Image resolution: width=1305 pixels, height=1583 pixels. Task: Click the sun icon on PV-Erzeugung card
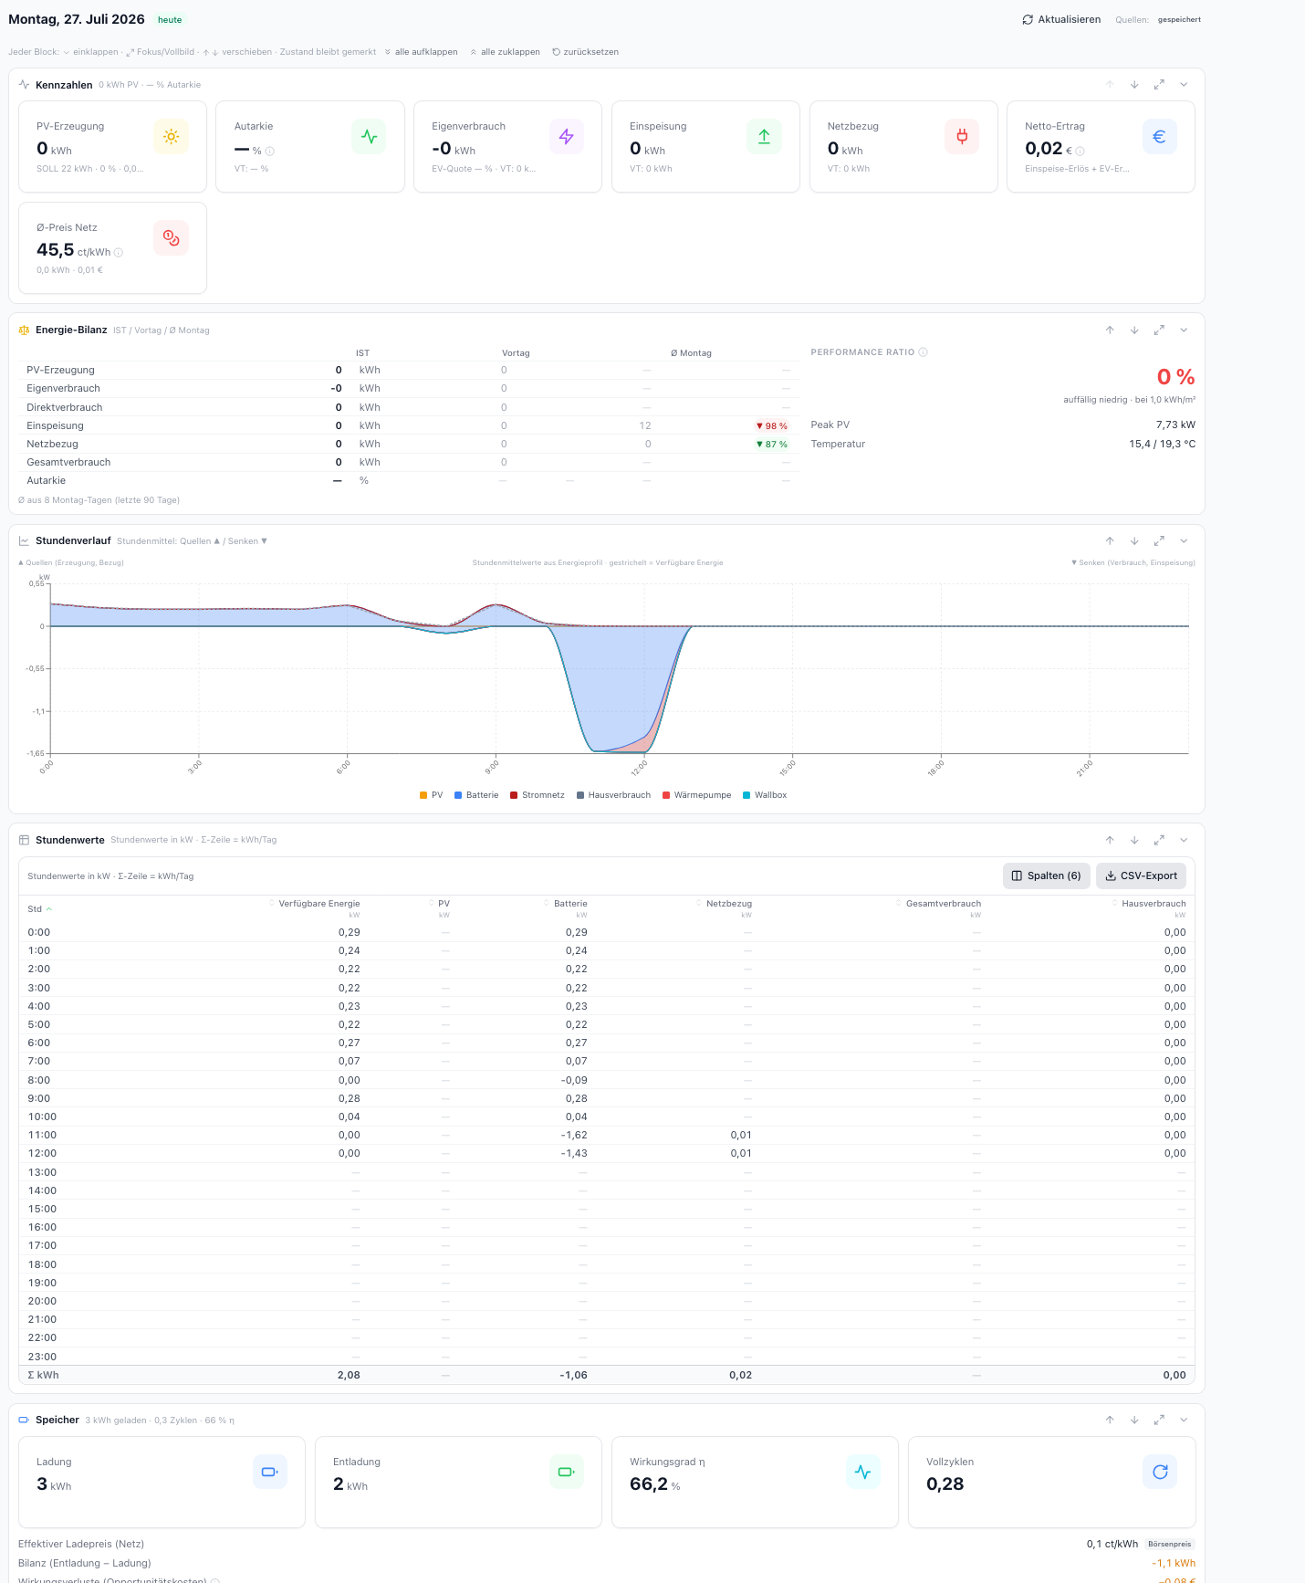(x=171, y=137)
